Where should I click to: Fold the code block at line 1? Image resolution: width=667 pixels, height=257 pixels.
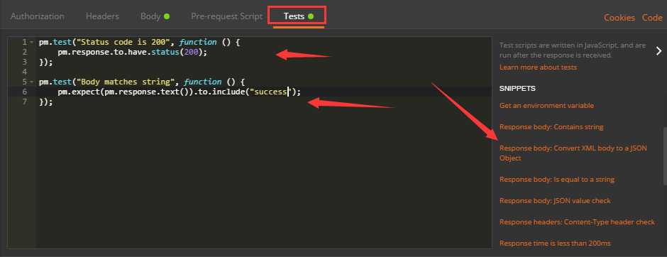[31, 42]
